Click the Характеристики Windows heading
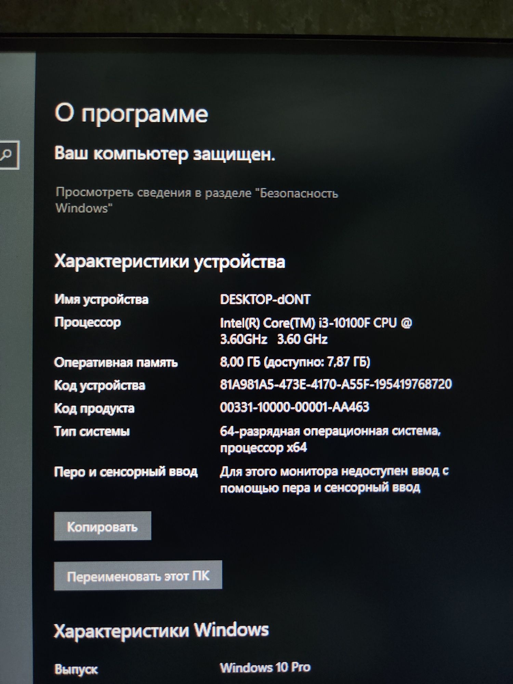The image size is (513, 684). 161,630
